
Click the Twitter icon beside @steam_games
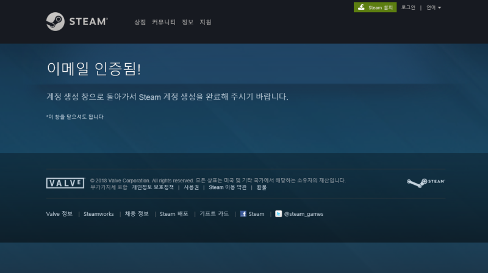click(279, 214)
